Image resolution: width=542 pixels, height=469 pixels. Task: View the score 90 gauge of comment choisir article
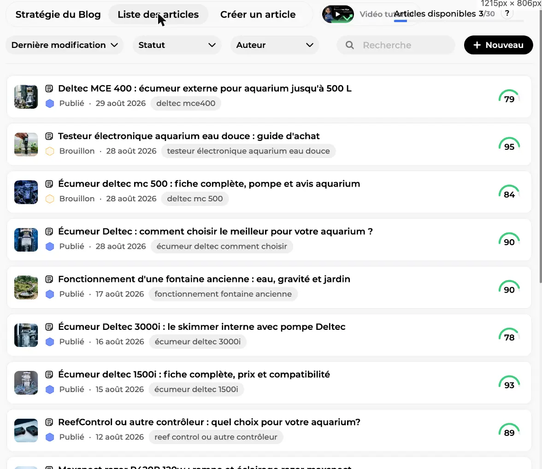(509, 240)
